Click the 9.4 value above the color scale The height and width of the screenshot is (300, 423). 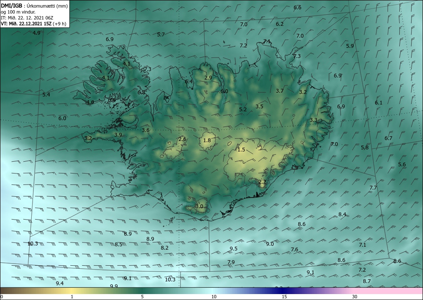(60, 283)
